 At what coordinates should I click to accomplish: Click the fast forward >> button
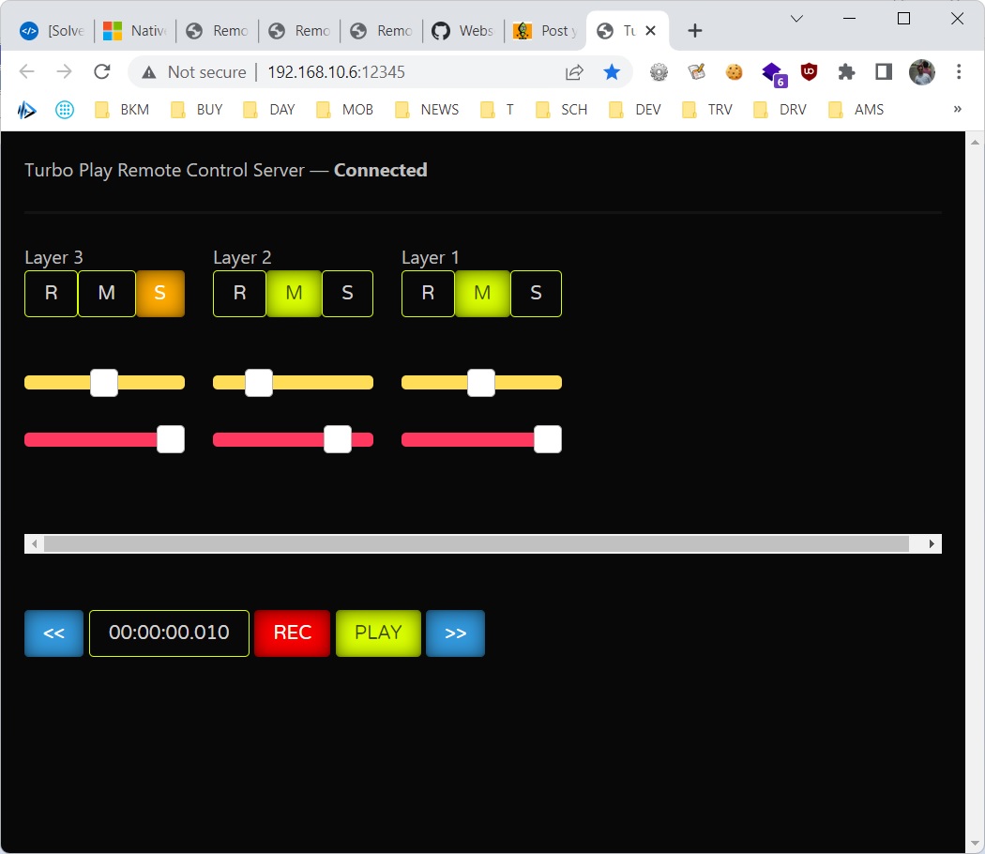click(455, 633)
